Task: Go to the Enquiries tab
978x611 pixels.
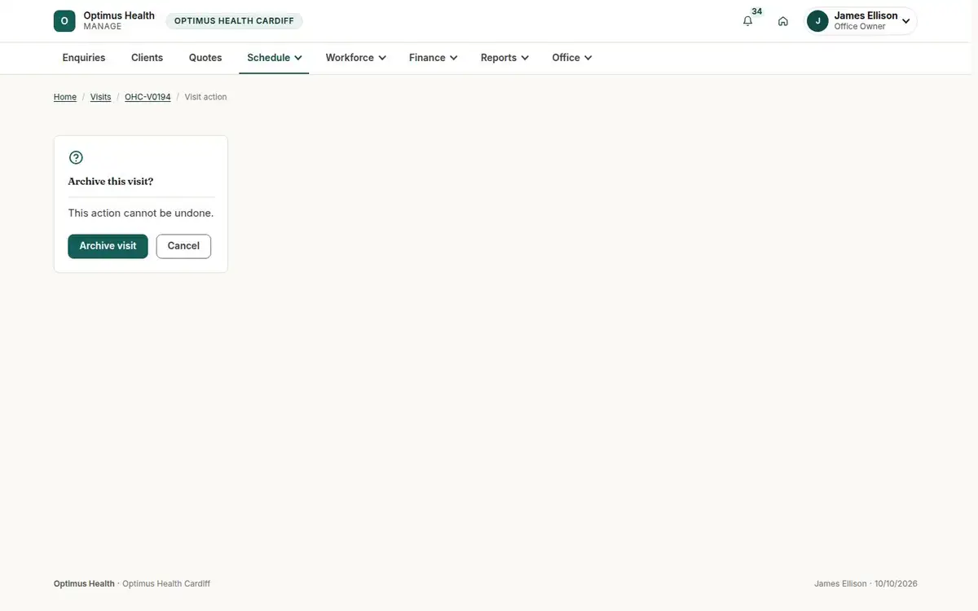Action: pyautogui.click(x=84, y=58)
